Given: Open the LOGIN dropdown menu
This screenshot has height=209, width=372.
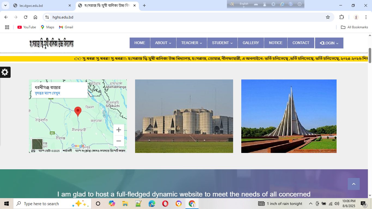Looking at the screenshot, I should (329, 43).
